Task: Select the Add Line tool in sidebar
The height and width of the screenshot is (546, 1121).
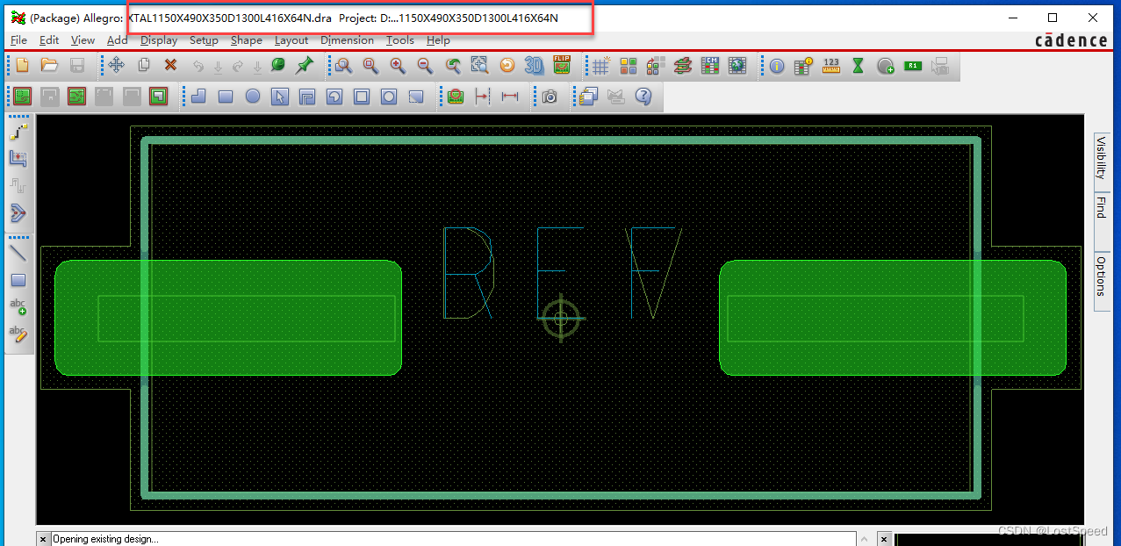Action: 19,253
